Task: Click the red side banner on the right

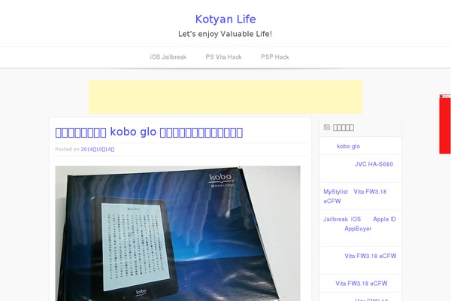Action: point(445,124)
